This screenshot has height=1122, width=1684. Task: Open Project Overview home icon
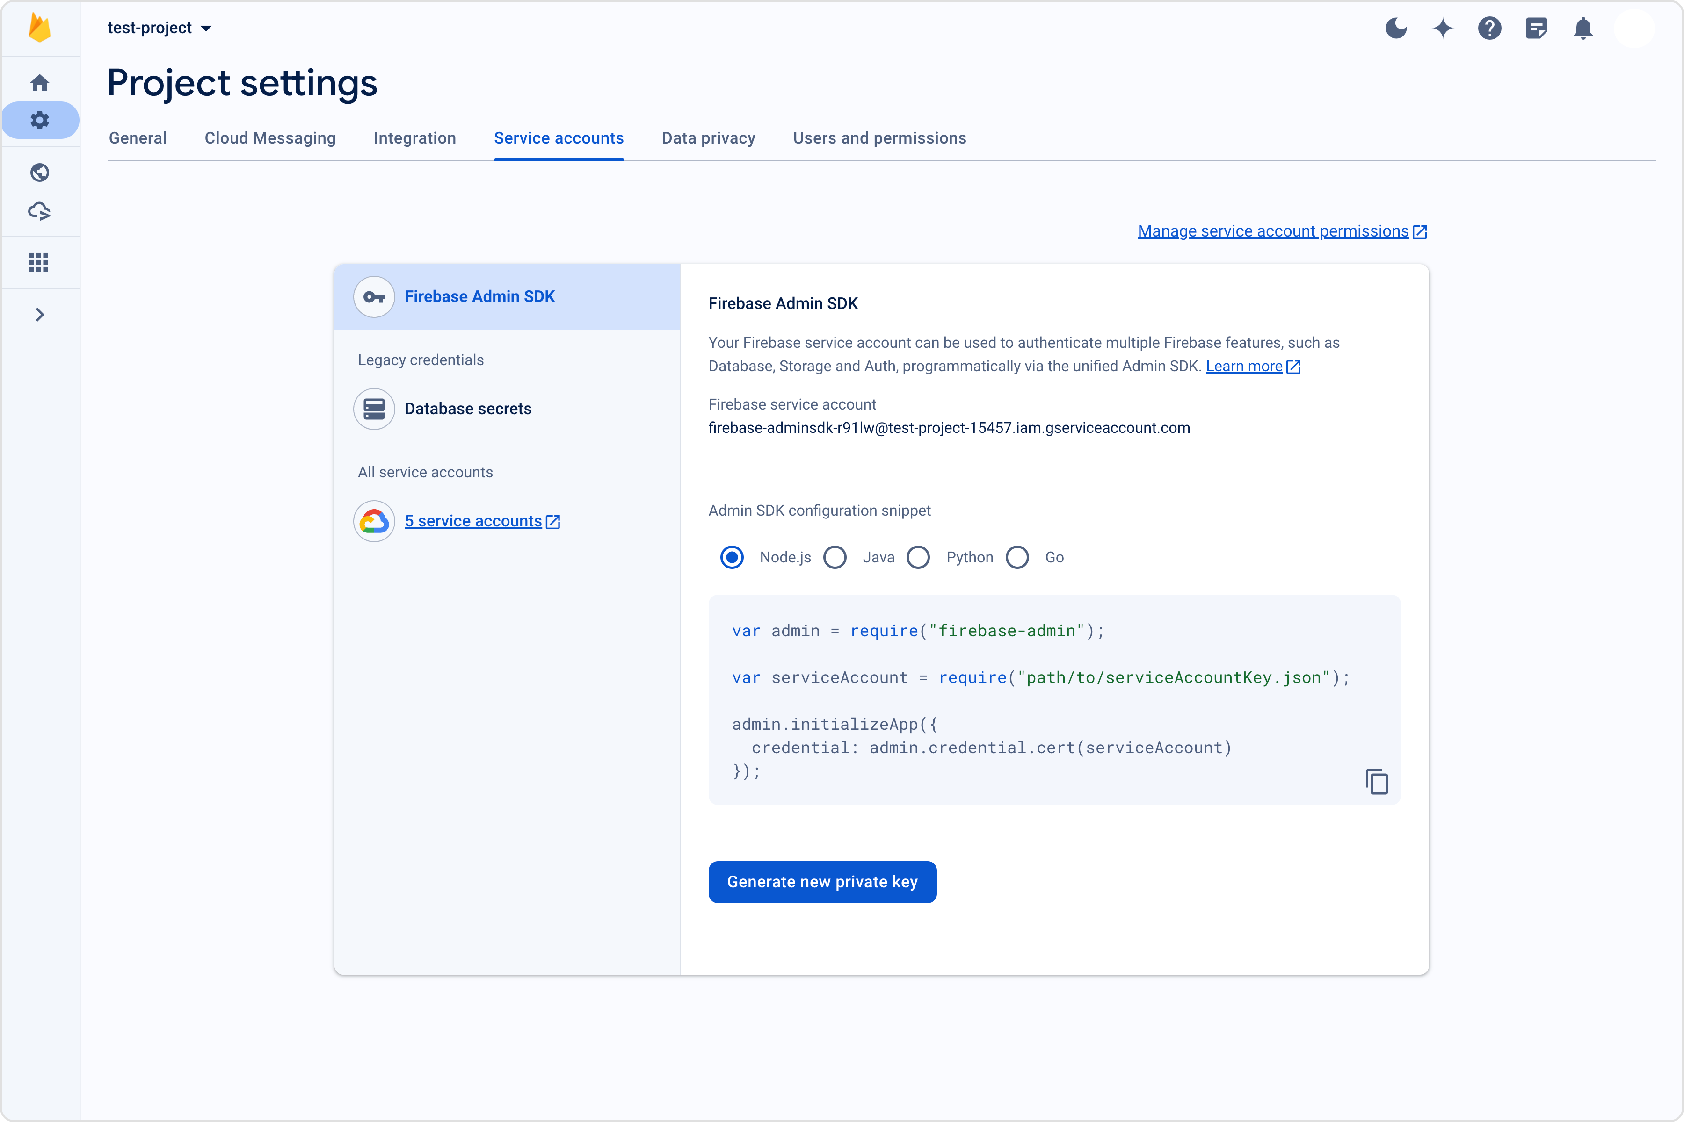tap(39, 83)
